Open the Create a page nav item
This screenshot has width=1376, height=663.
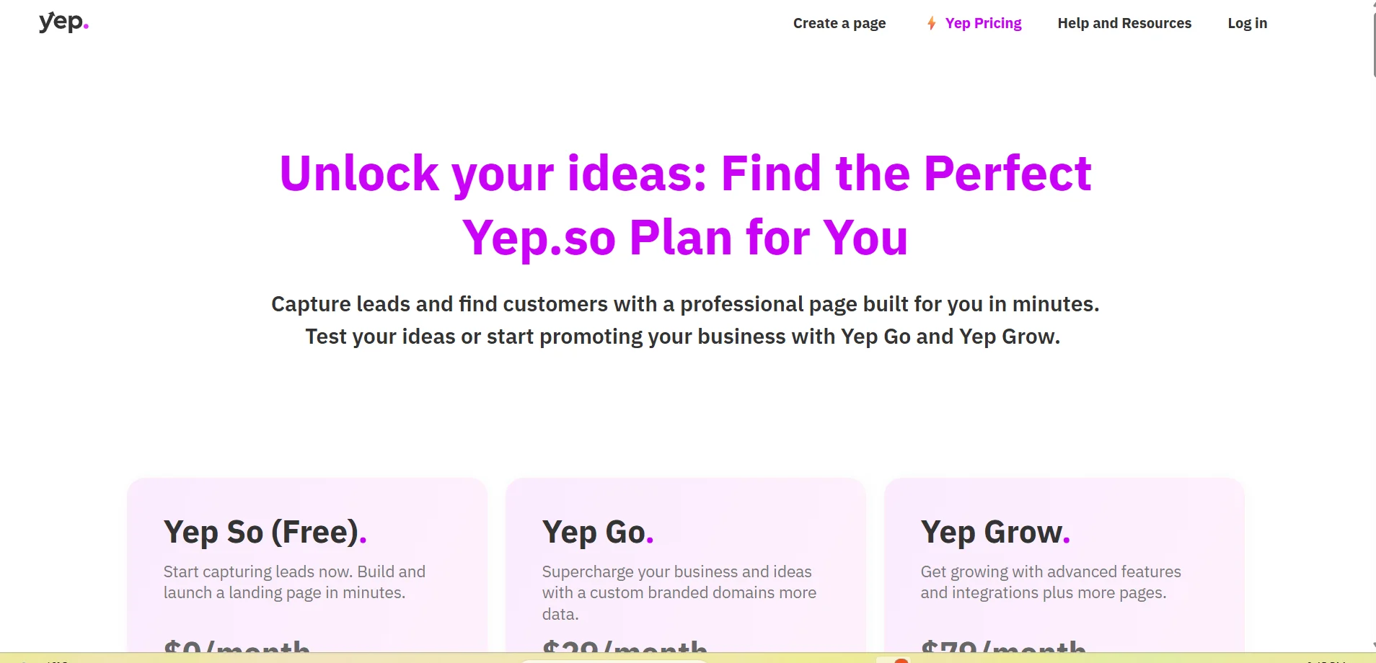tap(839, 24)
